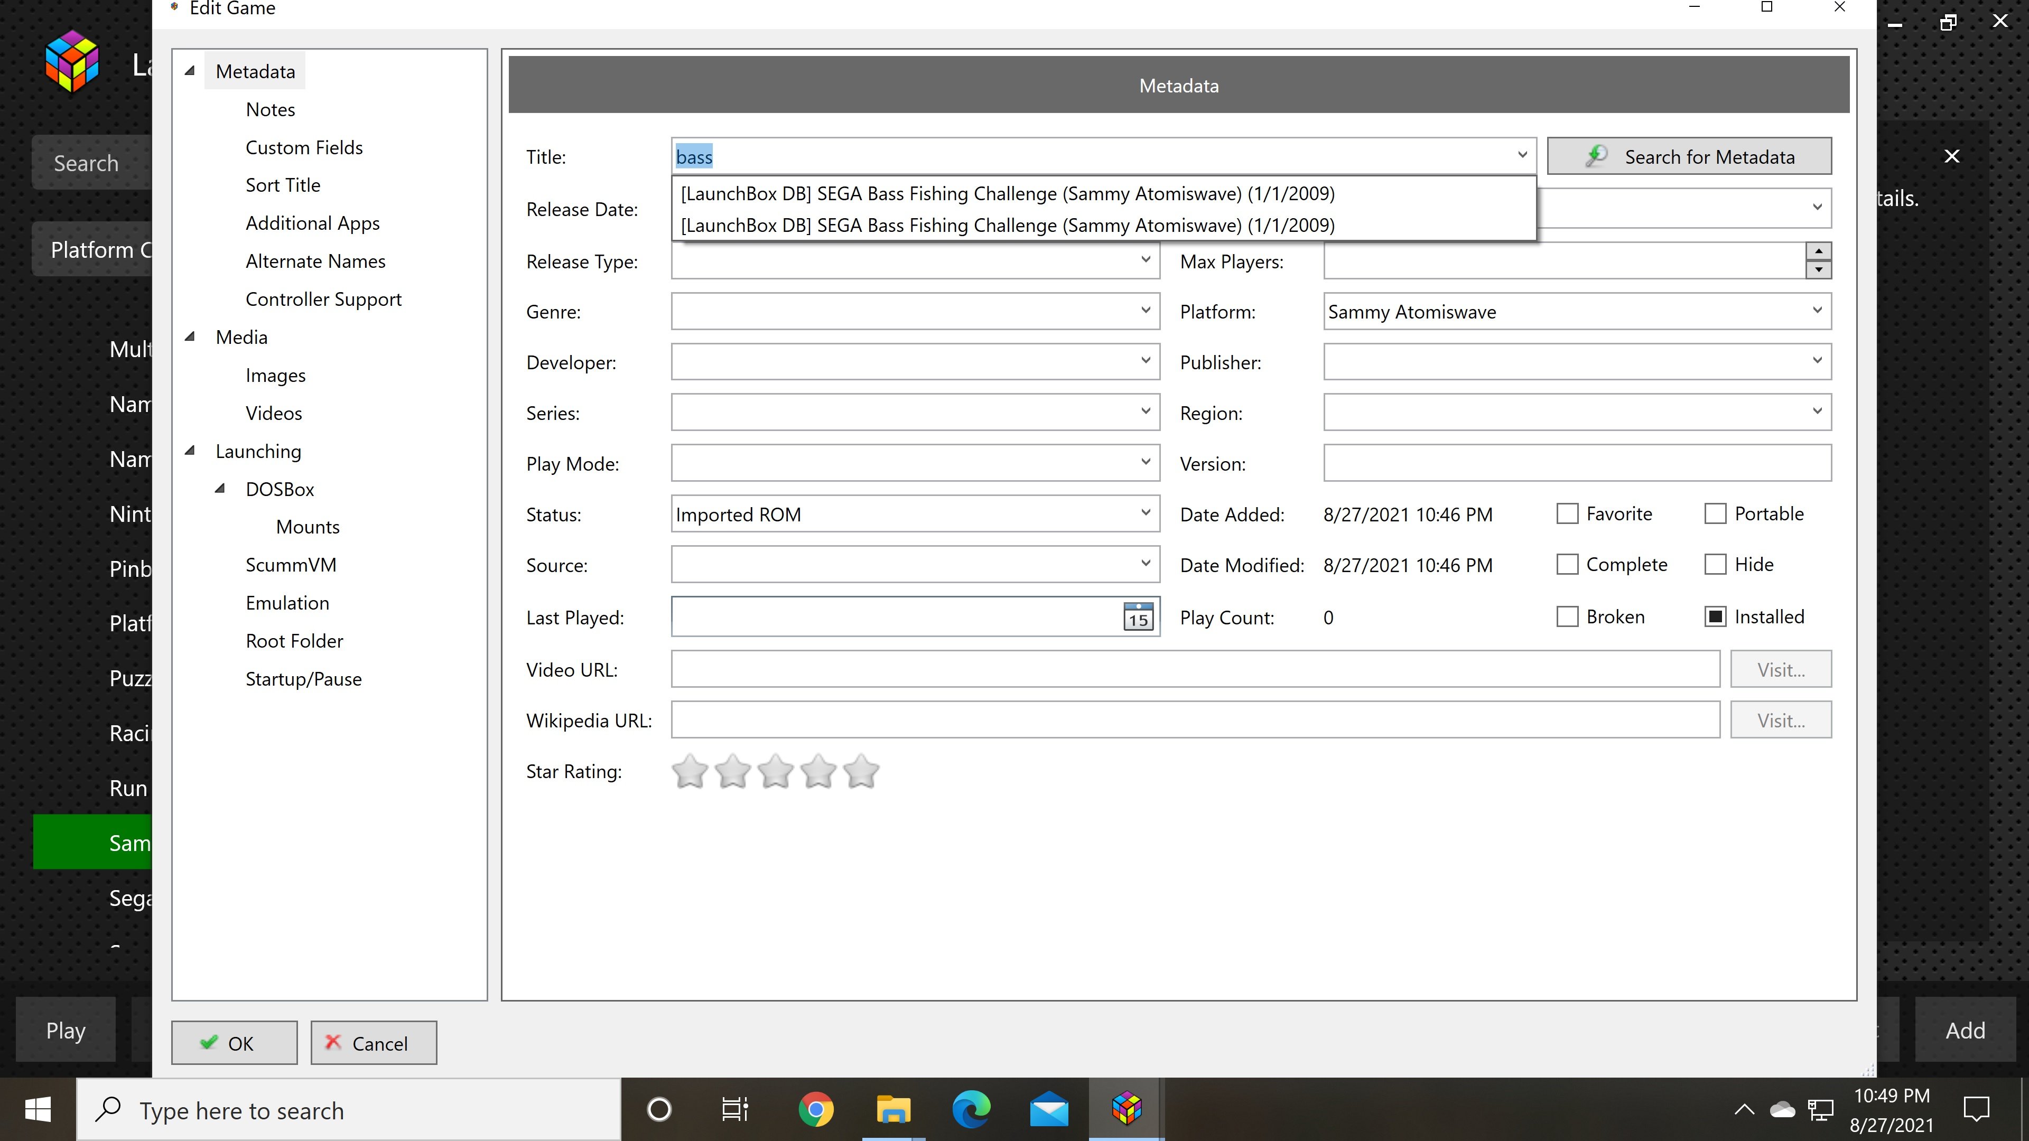Open the Developer dropdown

1145,361
